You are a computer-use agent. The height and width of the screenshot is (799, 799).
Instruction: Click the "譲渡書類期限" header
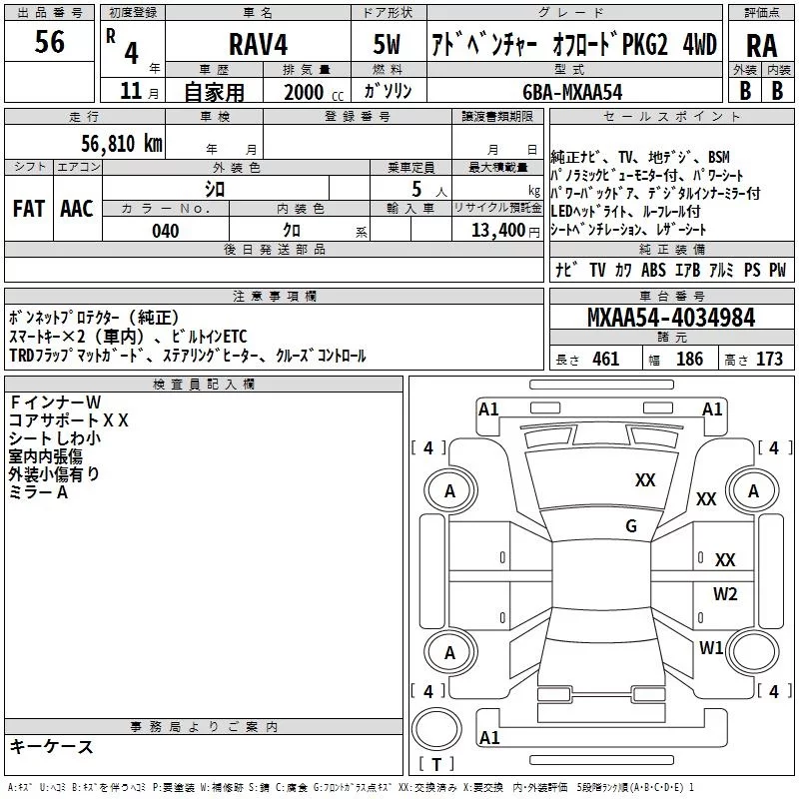(x=497, y=116)
